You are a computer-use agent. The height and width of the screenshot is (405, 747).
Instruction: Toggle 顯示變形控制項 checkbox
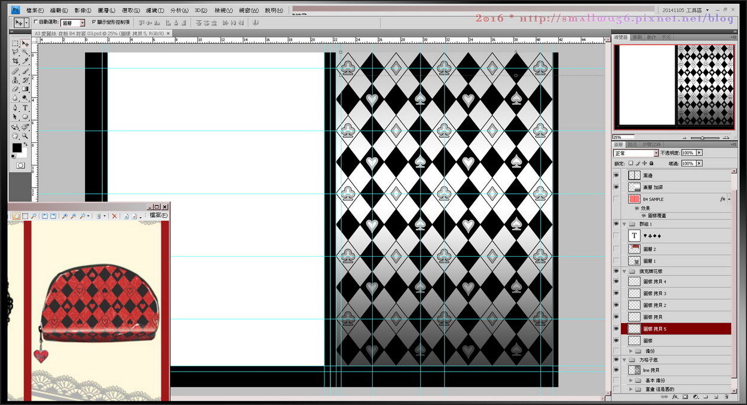(x=93, y=22)
